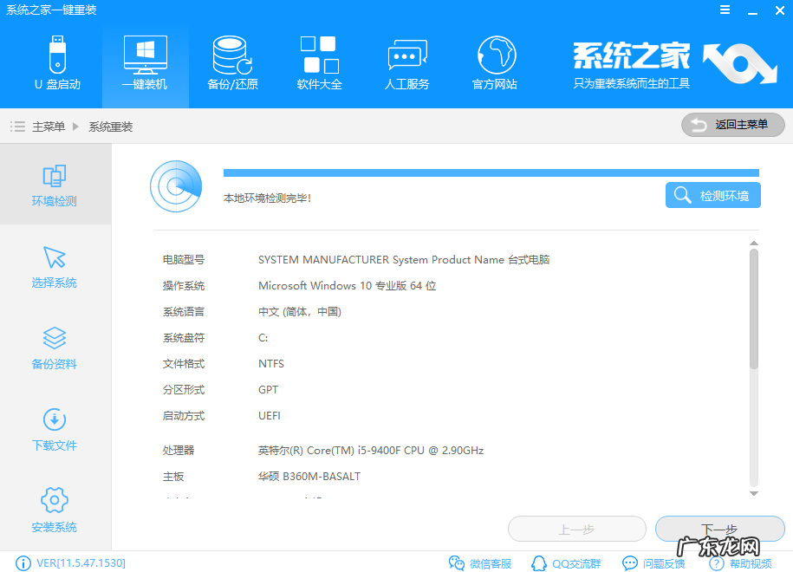Visit the 官方网站 official website
This screenshot has height=572, width=793.
pyautogui.click(x=494, y=62)
